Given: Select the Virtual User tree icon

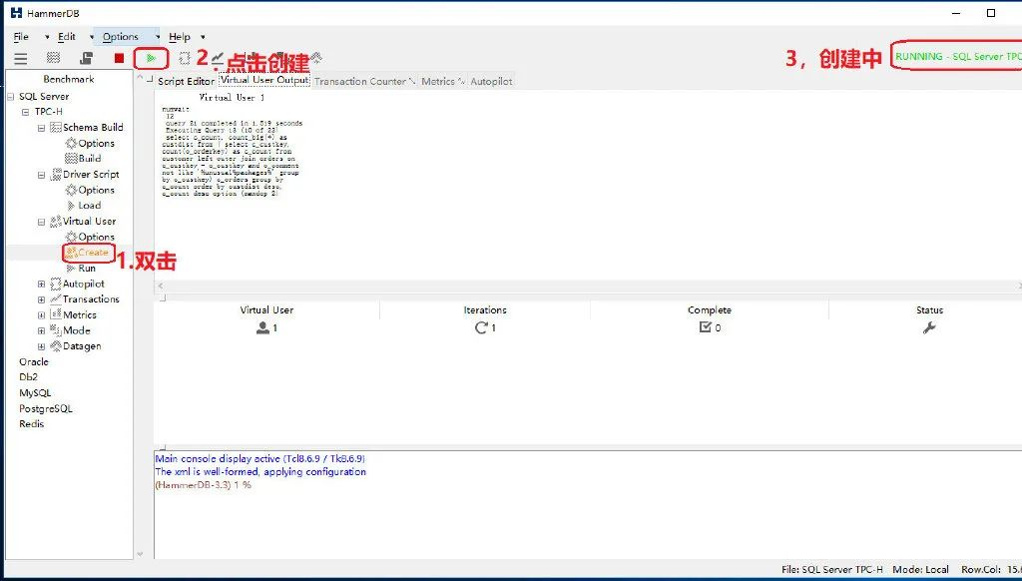Looking at the screenshot, I should 56,221.
